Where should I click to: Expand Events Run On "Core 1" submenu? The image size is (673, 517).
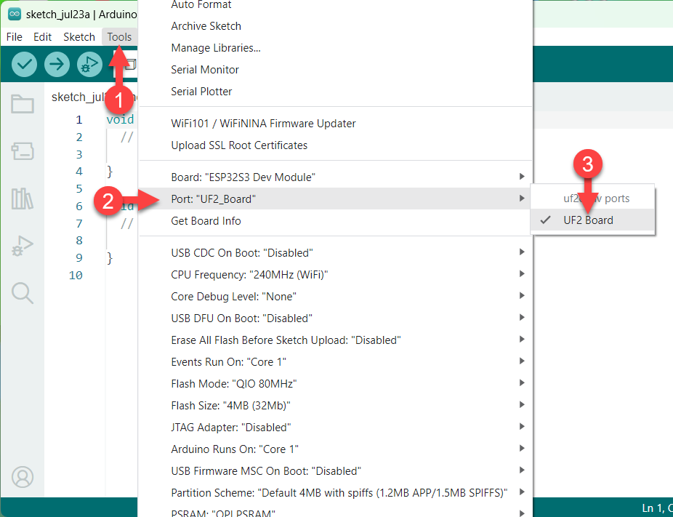point(336,362)
